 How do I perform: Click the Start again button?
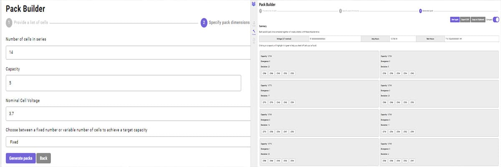click(455, 20)
